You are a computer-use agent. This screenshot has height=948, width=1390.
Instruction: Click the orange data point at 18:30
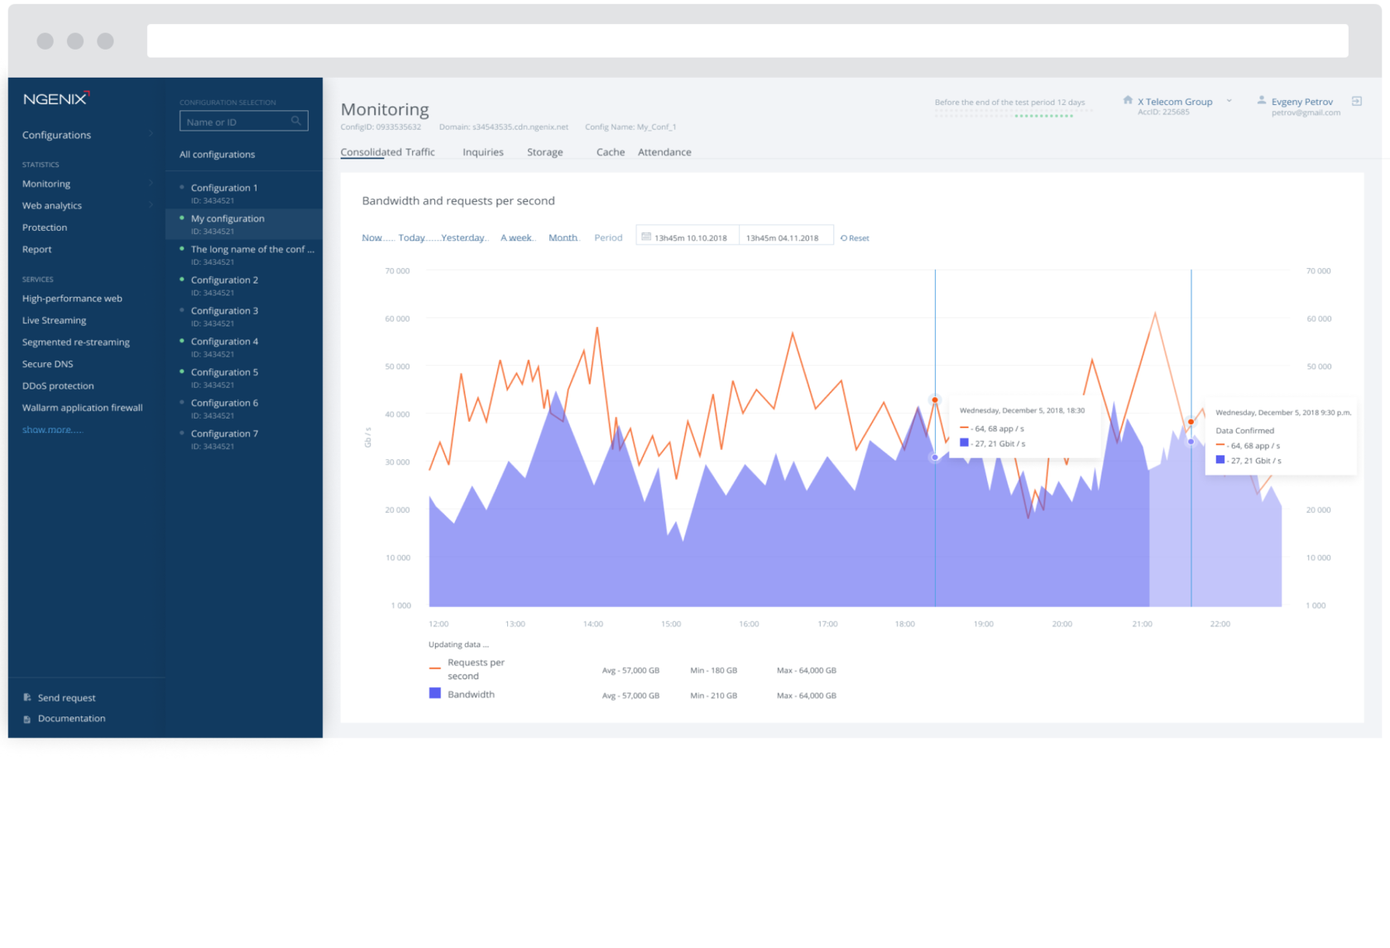pyautogui.click(x=935, y=400)
